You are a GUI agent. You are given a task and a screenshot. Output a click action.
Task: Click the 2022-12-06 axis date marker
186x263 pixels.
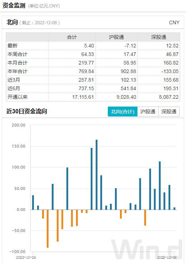pyautogui.click(x=167, y=257)
